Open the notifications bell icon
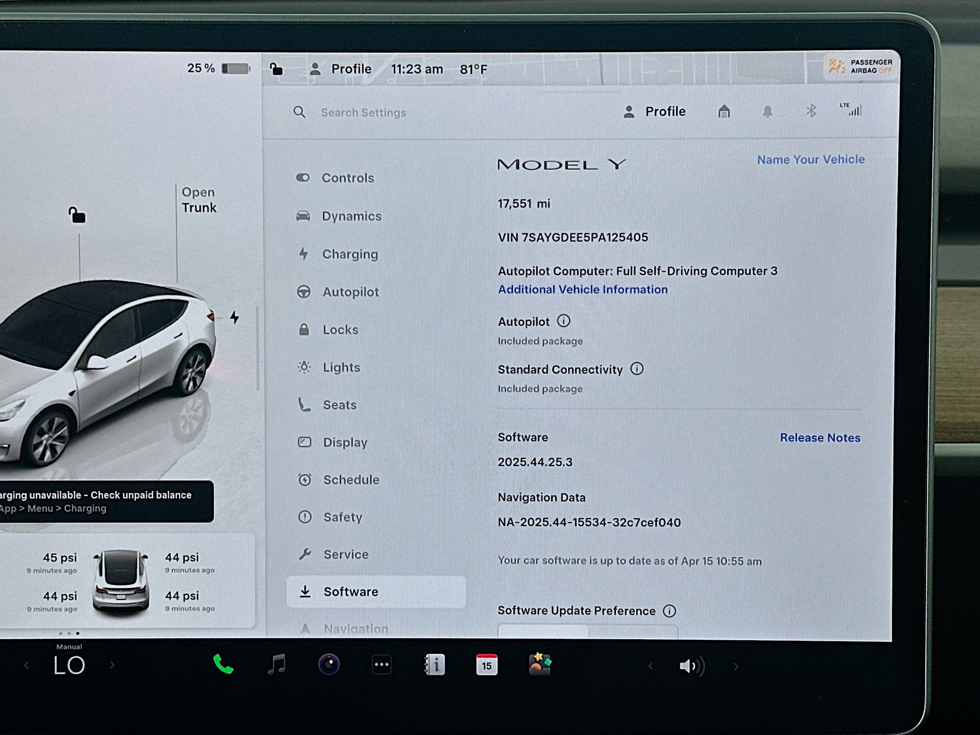Viewport: 980px width, 735px height. point(768,111)
